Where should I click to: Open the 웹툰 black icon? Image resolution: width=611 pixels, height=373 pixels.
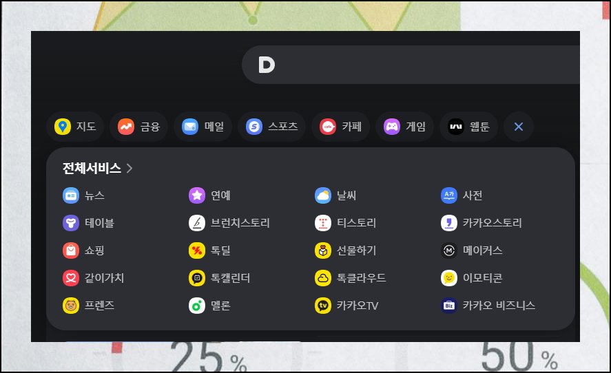point(456,127)
